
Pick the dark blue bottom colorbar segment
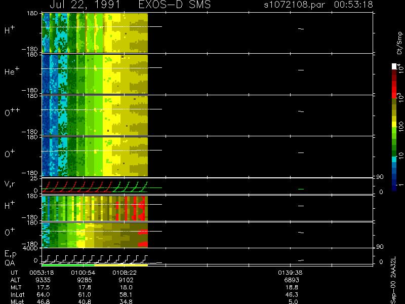pyautogui.click(x=394, y=187)
